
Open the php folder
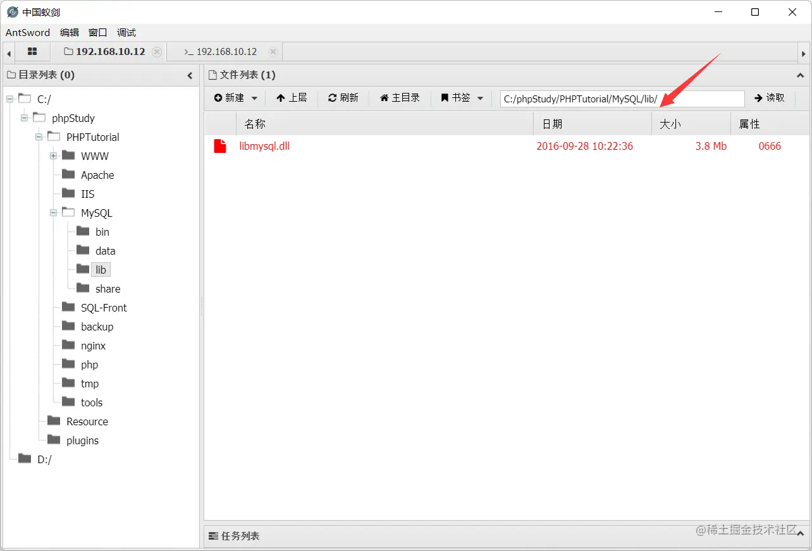pyautogui.click(x=90, y=365)
